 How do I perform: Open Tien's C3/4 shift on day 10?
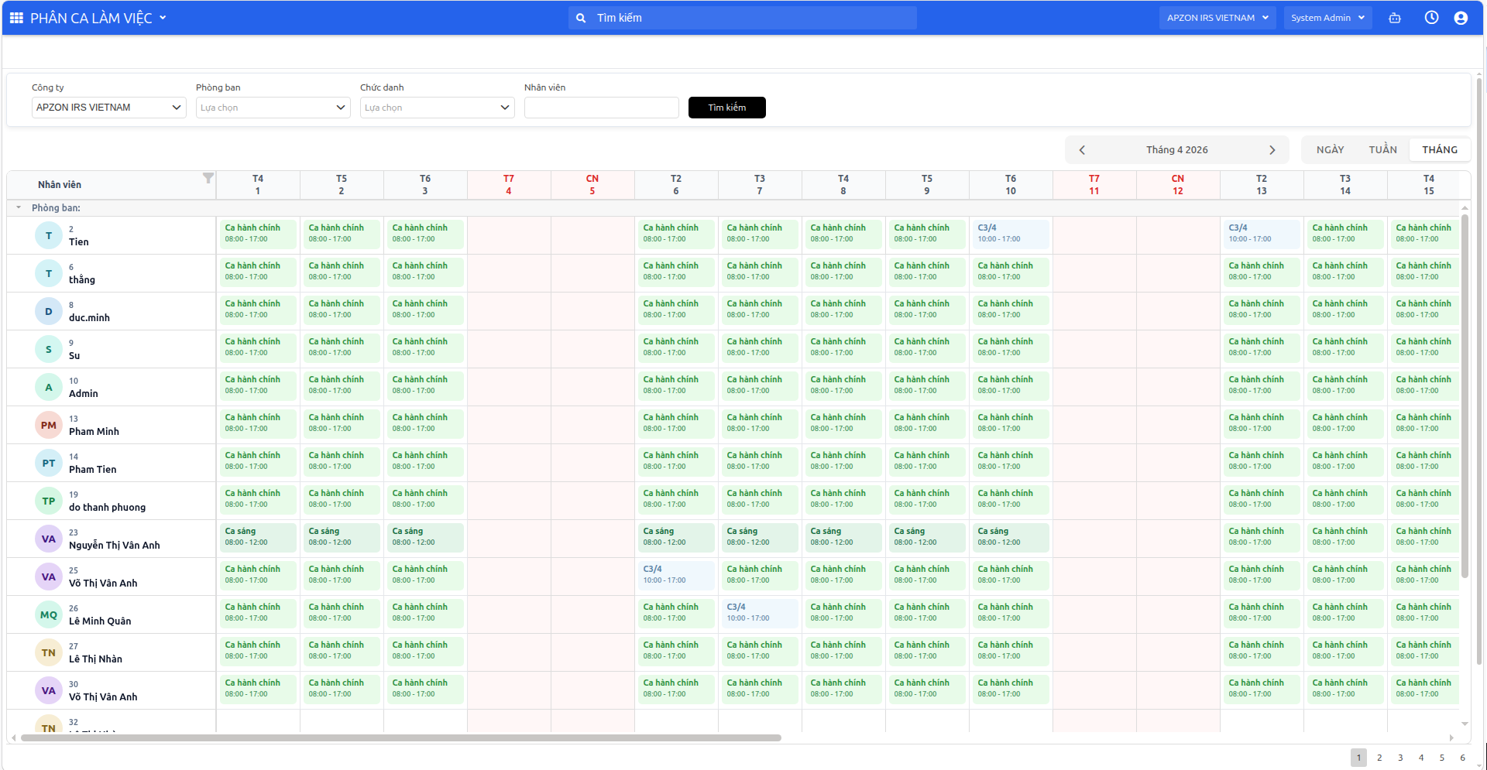pyautogui.click(x=1011, y=234)
